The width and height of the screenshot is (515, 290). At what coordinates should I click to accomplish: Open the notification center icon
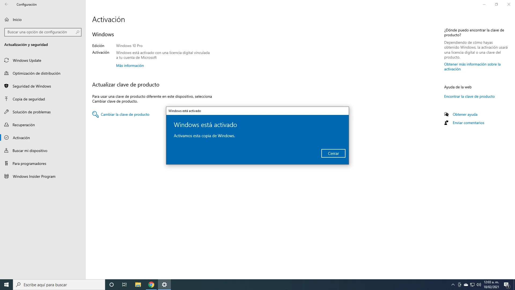pos(506,285)
